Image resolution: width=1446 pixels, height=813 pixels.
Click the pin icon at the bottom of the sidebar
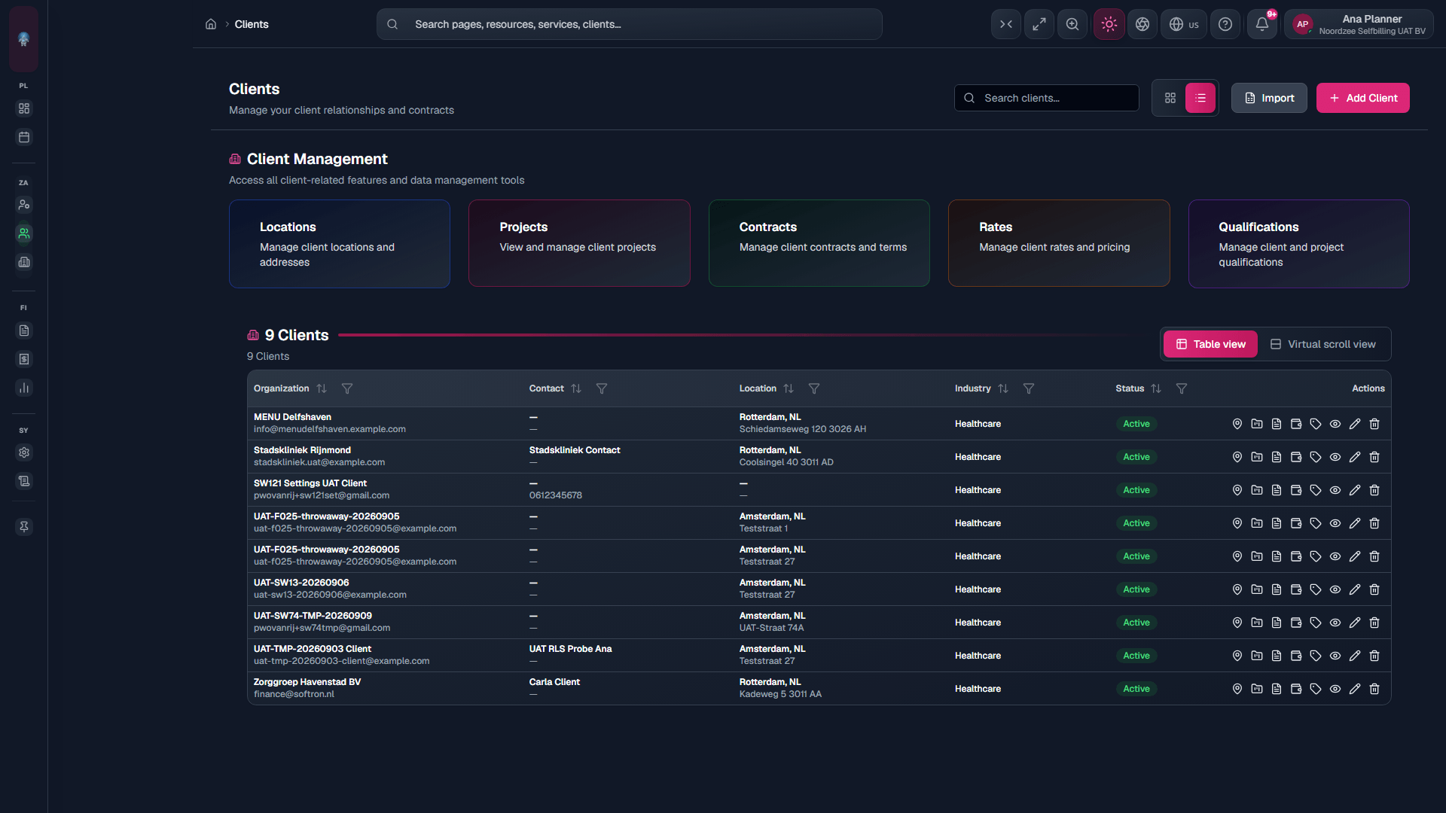click(x=24, y=527)
